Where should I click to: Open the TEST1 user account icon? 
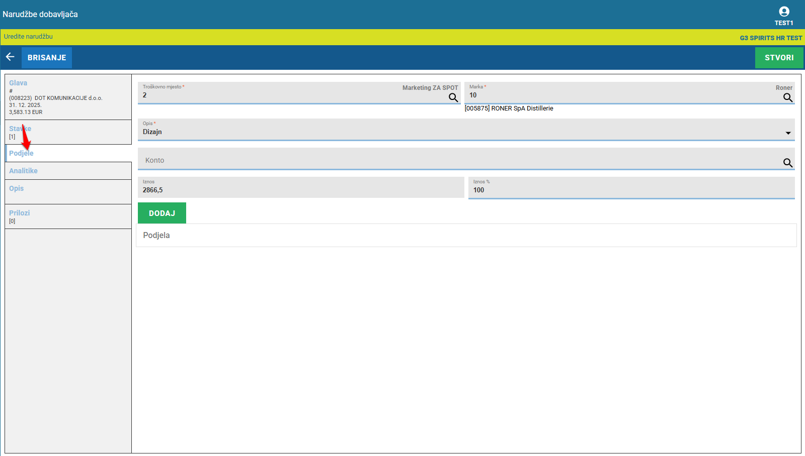click(783, 12)
